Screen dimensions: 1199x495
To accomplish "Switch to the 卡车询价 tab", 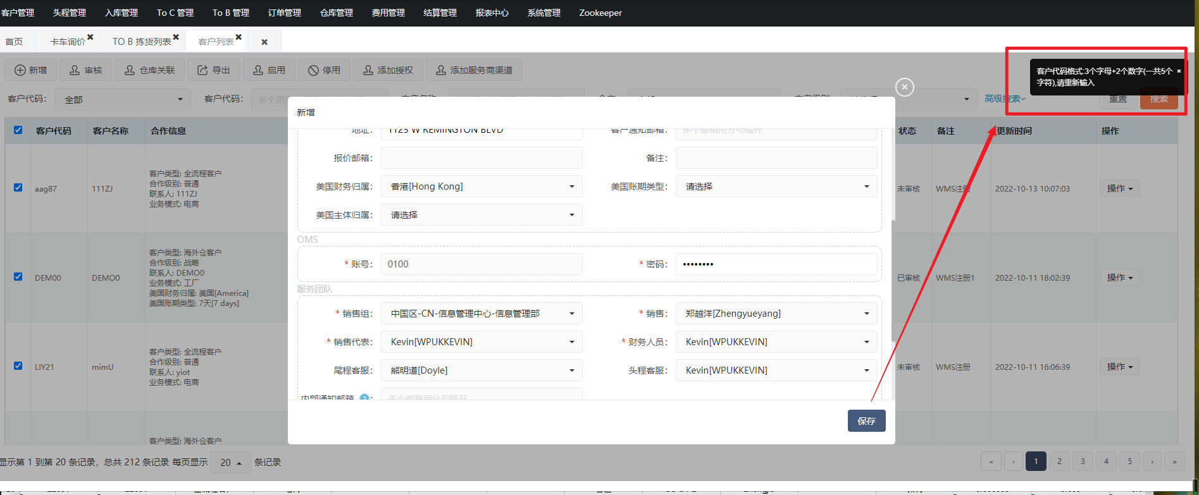I will click(x=68, y=42).
